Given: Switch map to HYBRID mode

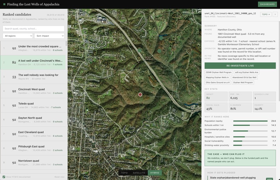Looking at the screenshot, I should pyautogui.click(x=155, y=173).
